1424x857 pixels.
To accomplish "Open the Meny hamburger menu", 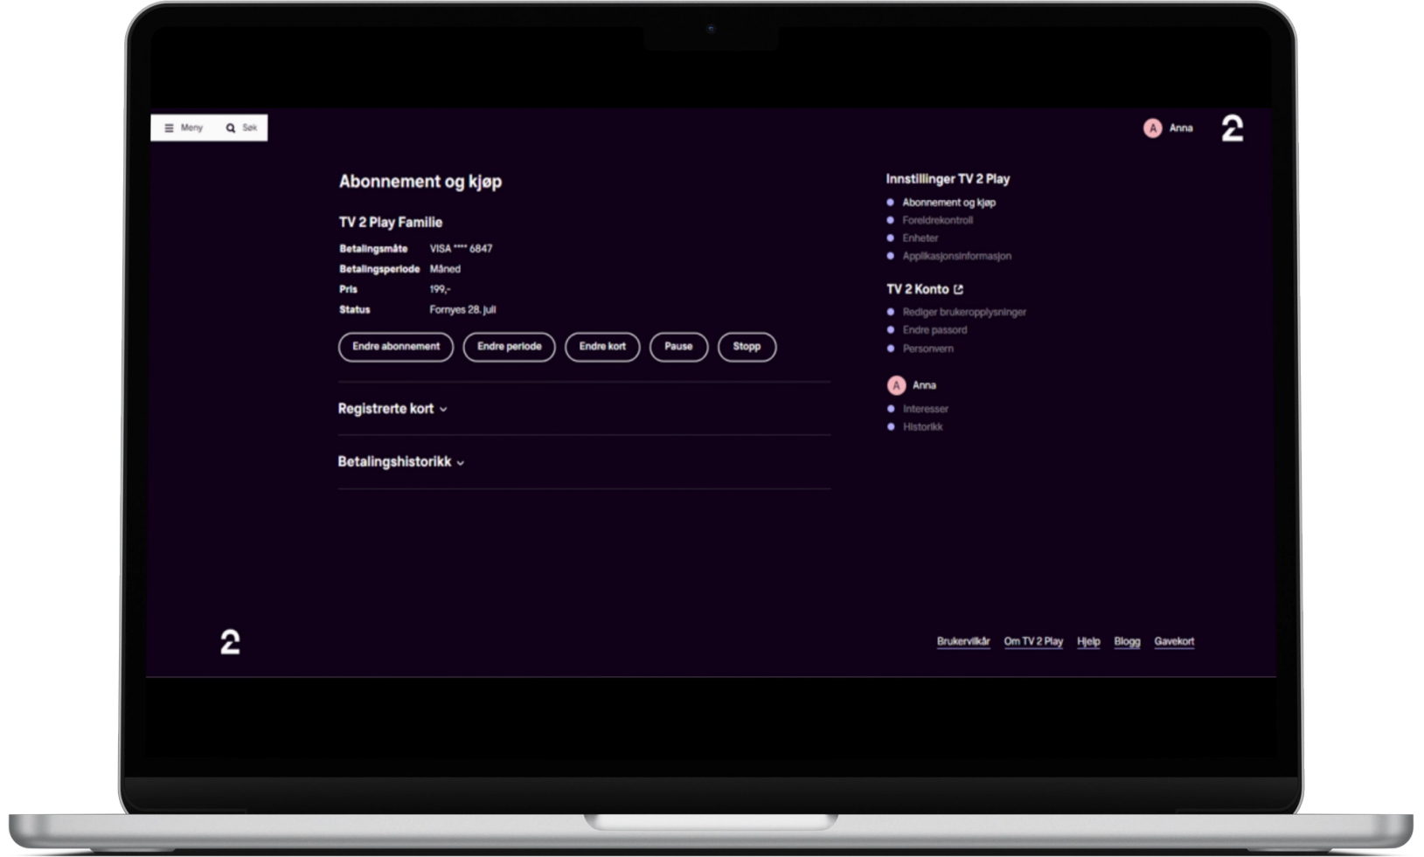I will [184, 128].
